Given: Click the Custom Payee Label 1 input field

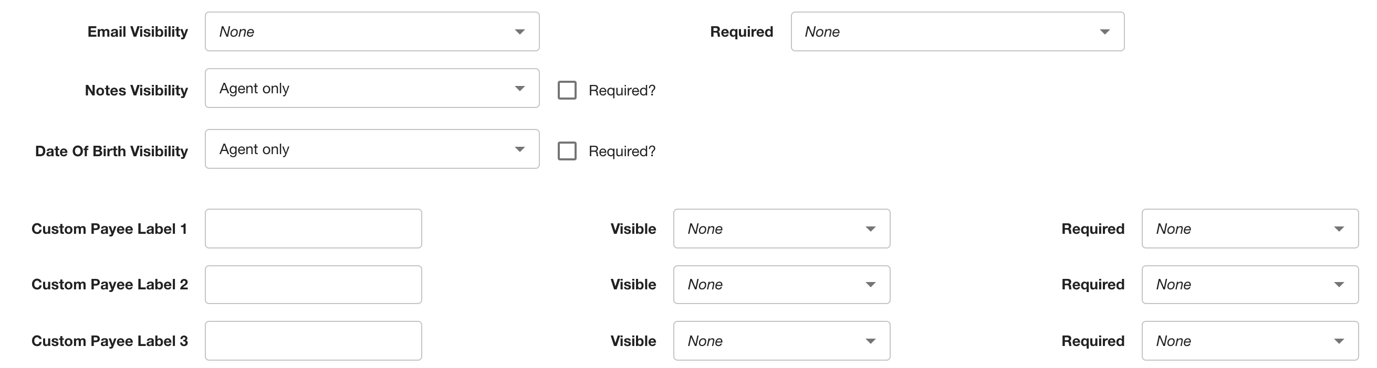Looking at the screenshot, I should [x=312, y=228].
